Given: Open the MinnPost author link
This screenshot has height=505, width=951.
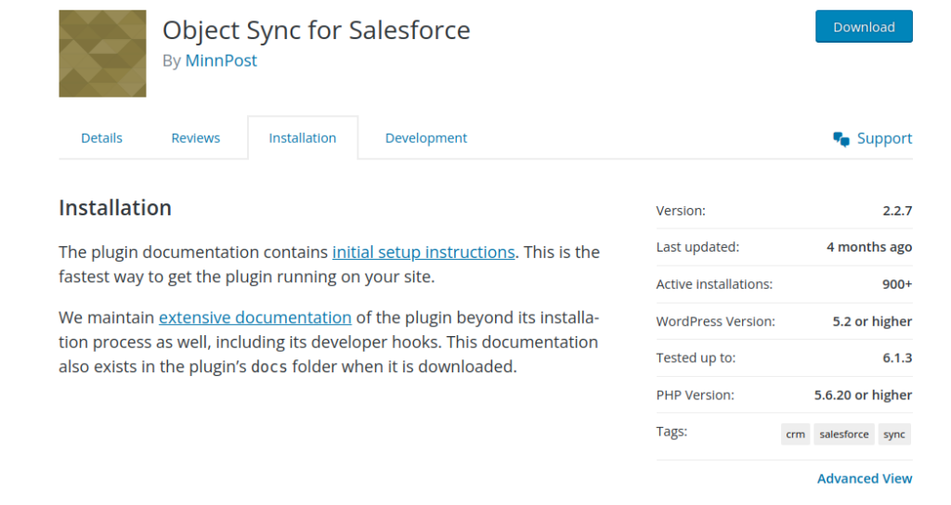Looking at the screenshot, I should [x=221, y=60].
